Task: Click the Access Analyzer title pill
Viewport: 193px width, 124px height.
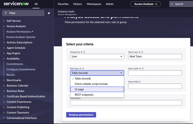Action: click(x=145, y=4)
